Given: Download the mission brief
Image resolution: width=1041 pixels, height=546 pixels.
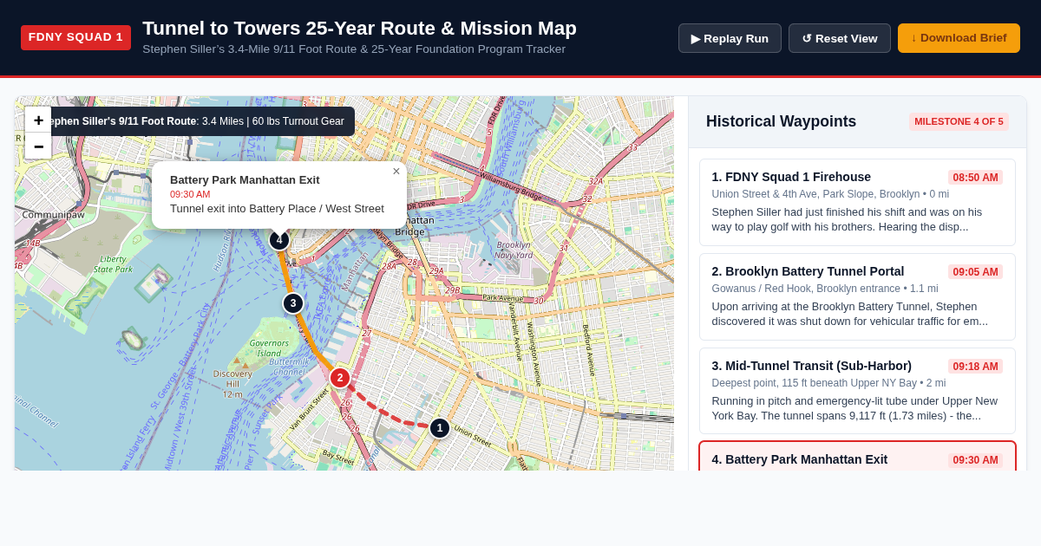Looking at the screenshot, I should 959,38.
